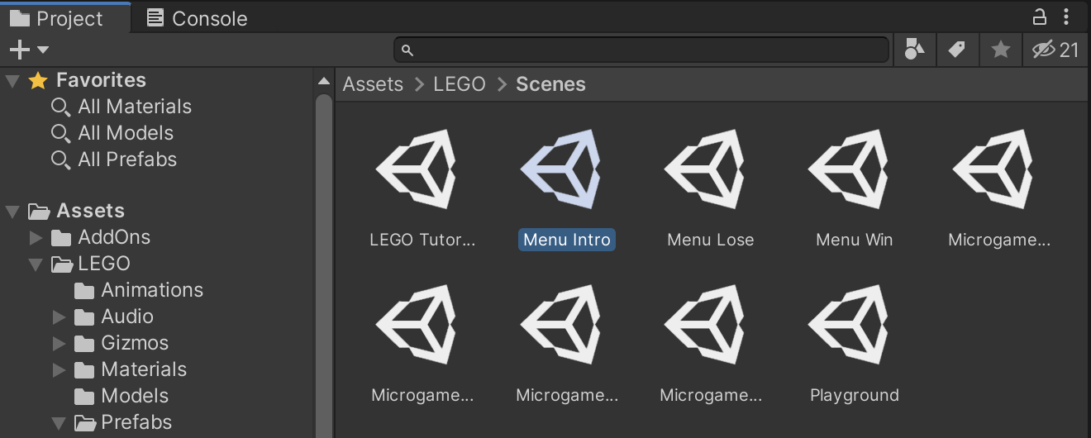Select the AddOns folder

tap(101, 237)
